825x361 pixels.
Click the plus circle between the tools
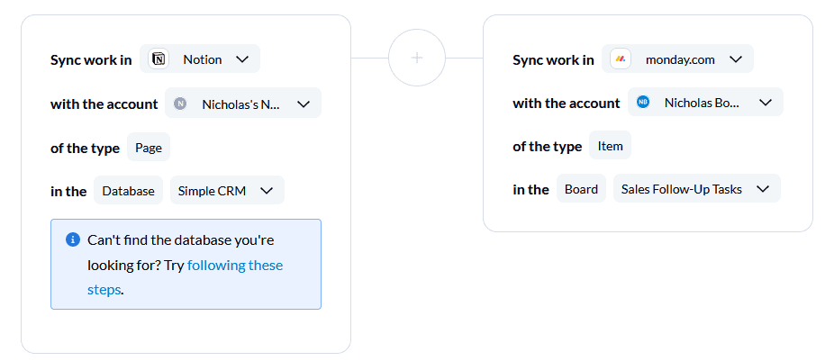click(x=417, y=58)
